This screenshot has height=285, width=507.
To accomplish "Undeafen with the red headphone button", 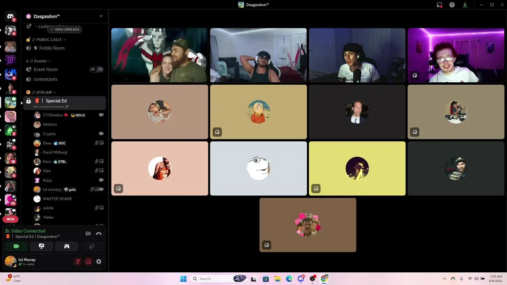I will tap(88, 262).
